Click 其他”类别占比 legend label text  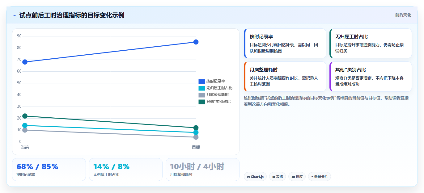[x=218, y=102]
